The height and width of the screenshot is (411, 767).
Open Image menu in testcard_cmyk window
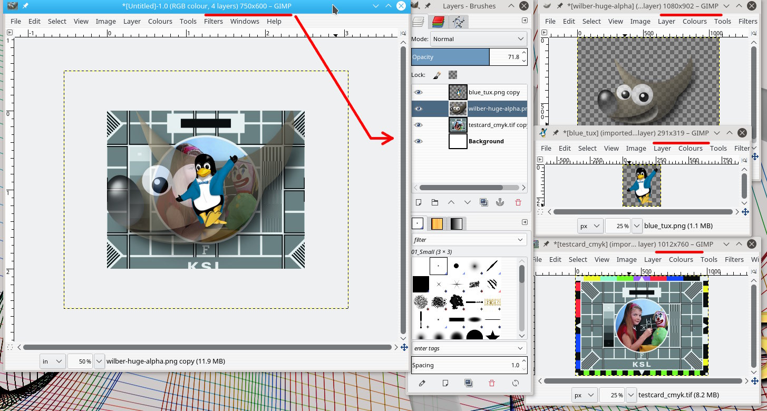pos(627,259)
